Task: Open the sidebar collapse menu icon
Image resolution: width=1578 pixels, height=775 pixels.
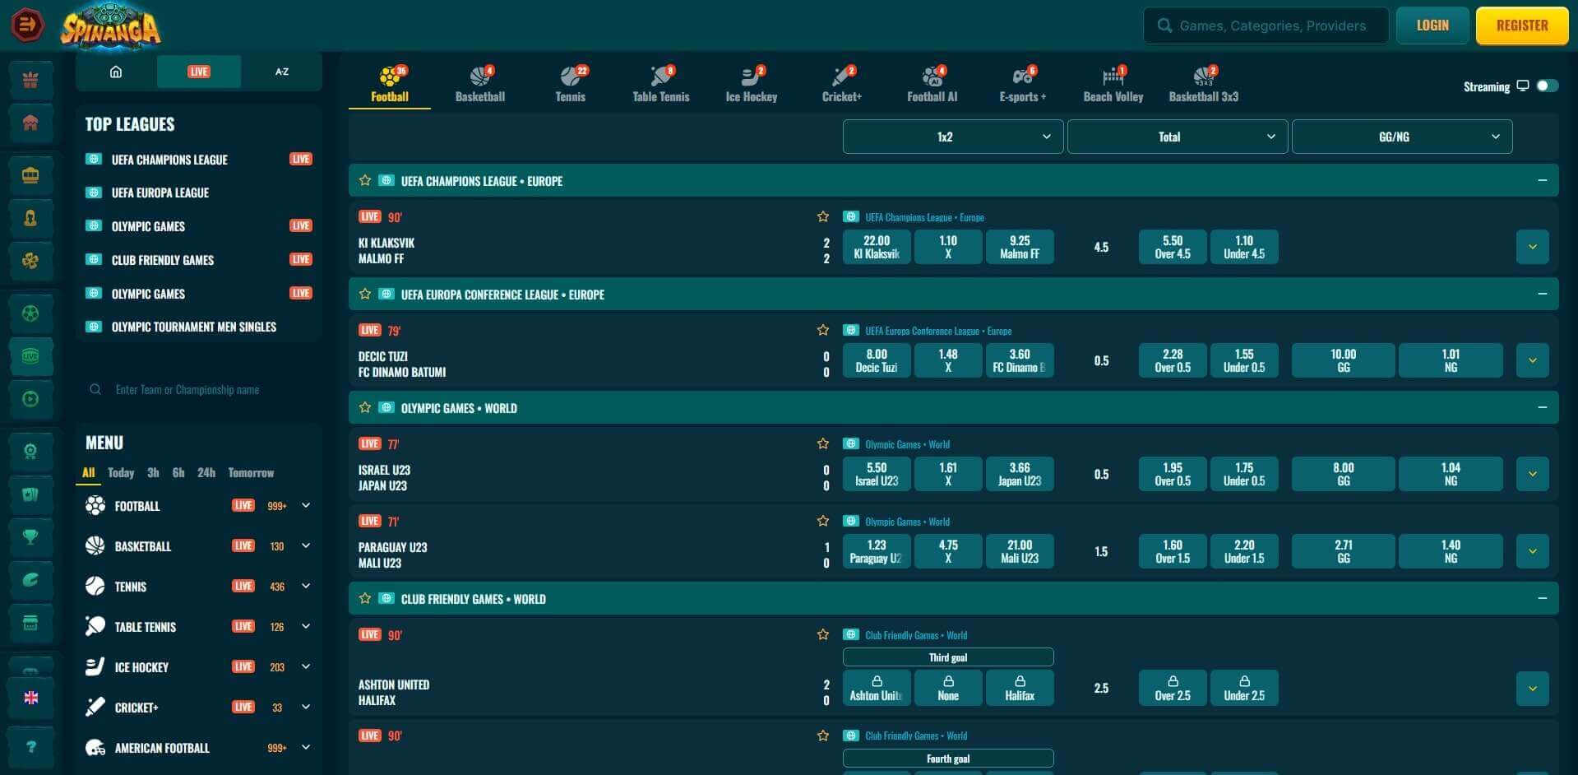Action: (x=27, y=25)
